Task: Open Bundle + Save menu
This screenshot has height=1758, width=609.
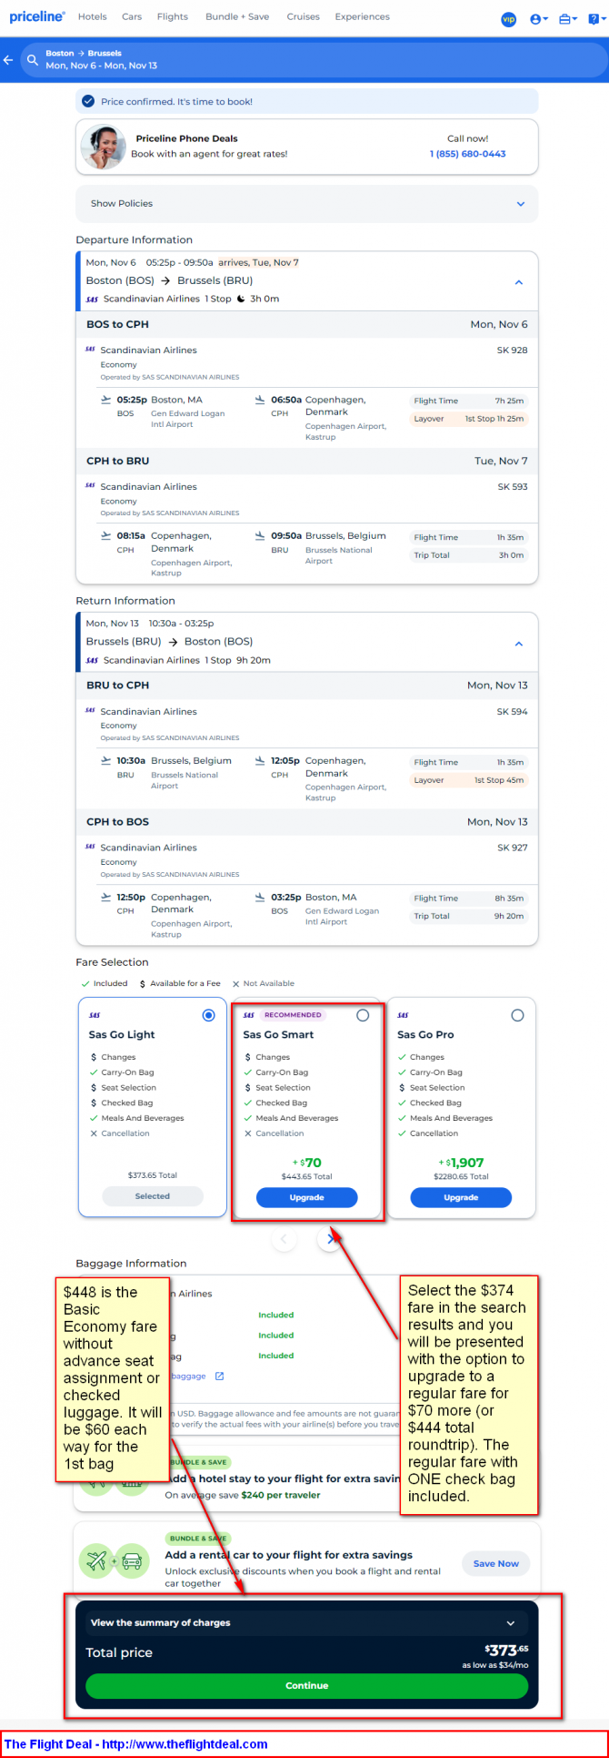Action: coord(237,16)
